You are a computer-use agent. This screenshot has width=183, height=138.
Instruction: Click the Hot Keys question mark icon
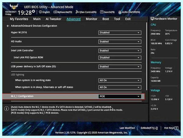pos(177,128)
